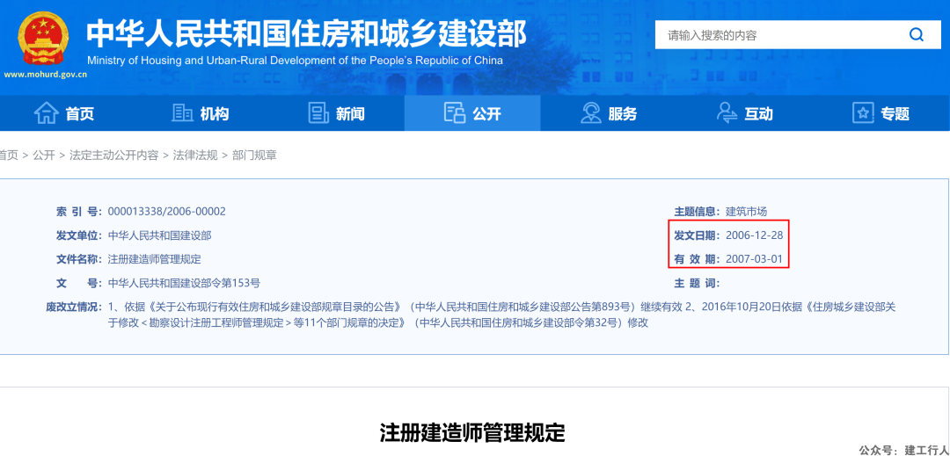The image size is (950, 456).
Task: Open the 专题 navigation tab
Action: click(881, 113)
